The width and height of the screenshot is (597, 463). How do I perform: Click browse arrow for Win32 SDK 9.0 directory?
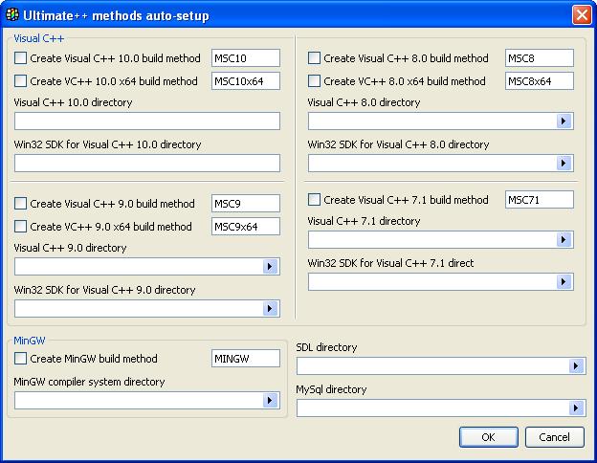[270, 309]
